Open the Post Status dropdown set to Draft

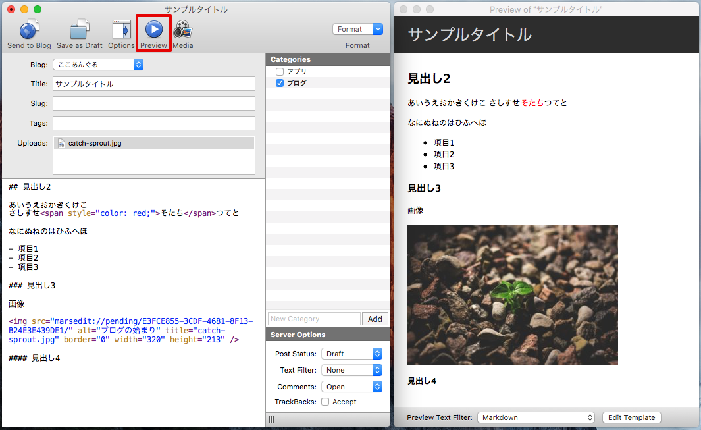(x=352, y=353)
